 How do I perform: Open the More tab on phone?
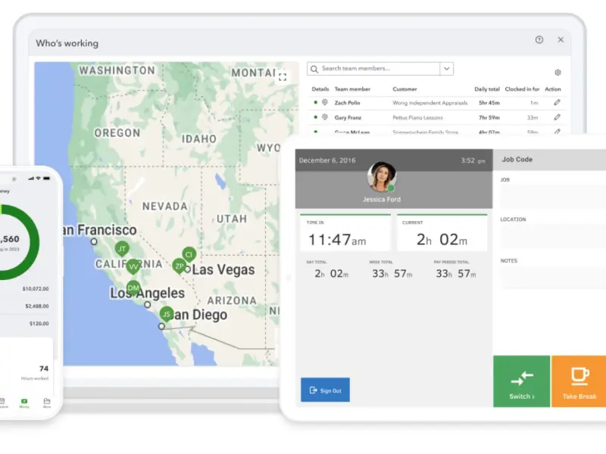coord(47,402)
